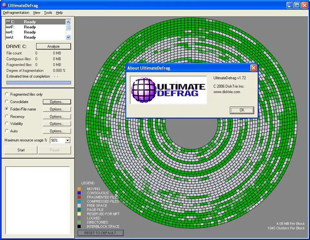Minimize the UltimateDefrag window
This screenshot has height=240, width=310.
(290, 5)
